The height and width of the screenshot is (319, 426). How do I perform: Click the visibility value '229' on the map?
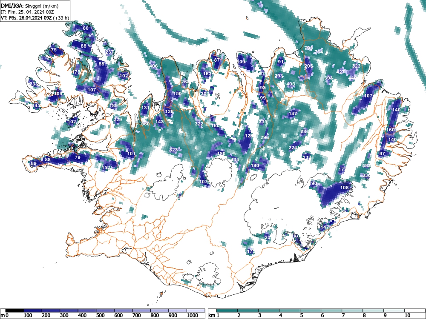pos(118,120)
